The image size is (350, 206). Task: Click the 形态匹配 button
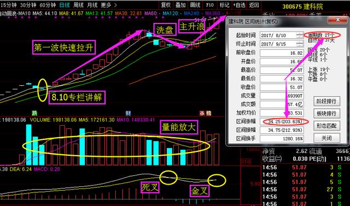(x=326, y=126)
